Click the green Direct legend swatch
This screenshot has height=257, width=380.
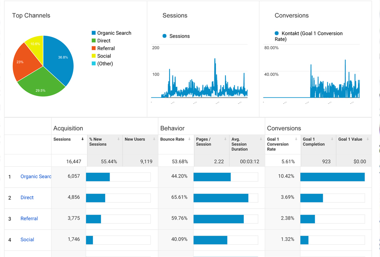click(x=93, y=41)
